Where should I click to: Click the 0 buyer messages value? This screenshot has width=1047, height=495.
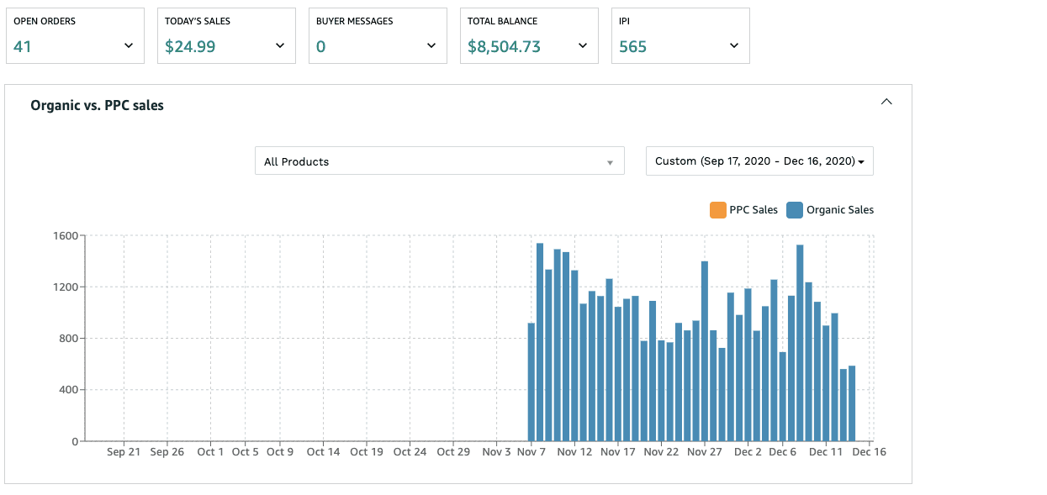[320, 47]
